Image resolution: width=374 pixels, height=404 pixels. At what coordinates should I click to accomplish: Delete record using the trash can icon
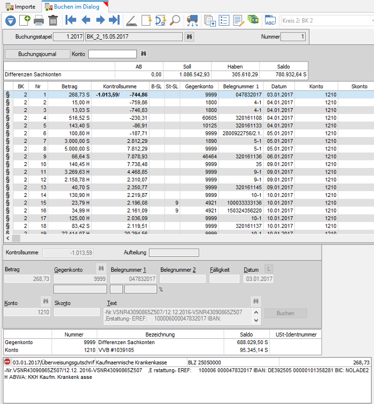point(53,20)
